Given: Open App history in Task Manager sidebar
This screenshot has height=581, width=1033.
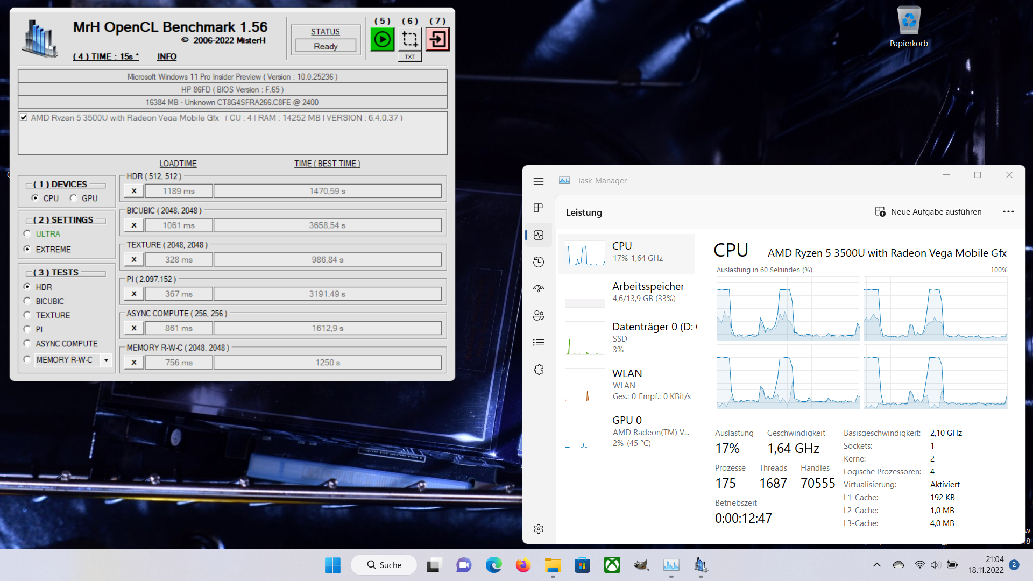Looking at the screenshot, I should pyautogui.click(x=539, y=262).
